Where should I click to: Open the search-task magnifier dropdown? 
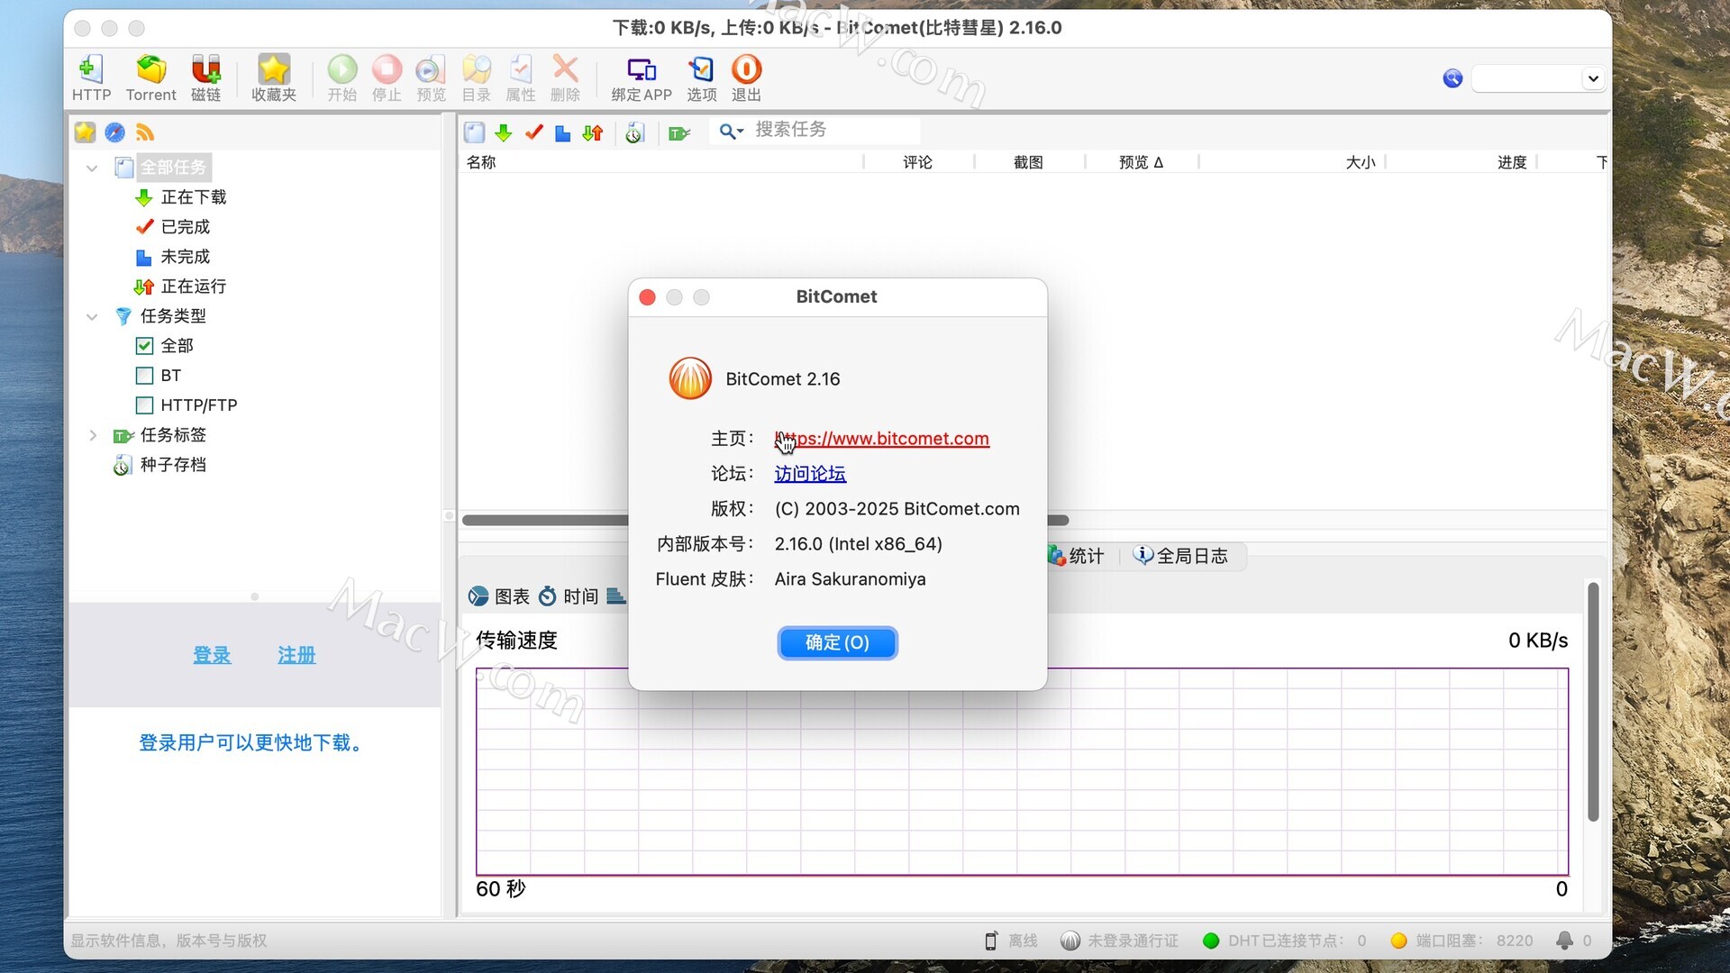[731, 132]
